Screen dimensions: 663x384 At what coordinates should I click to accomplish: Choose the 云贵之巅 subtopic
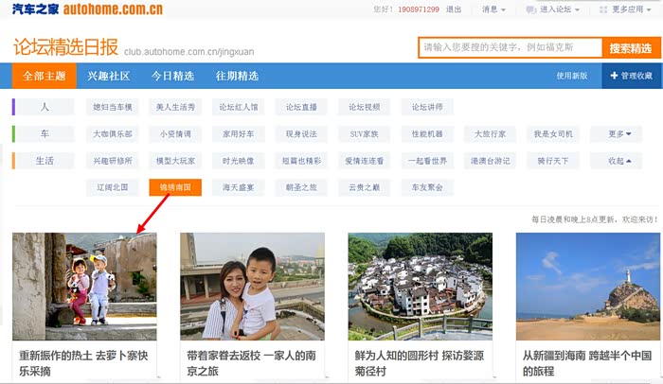coord(365,187)
